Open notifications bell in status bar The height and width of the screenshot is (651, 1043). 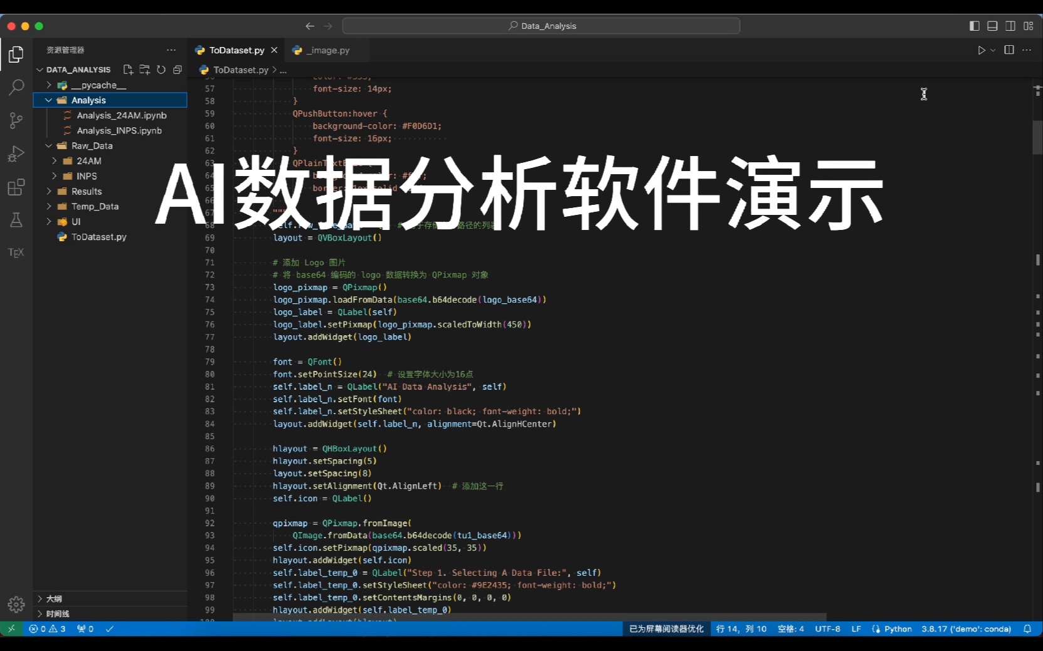tap(1027, 629)
